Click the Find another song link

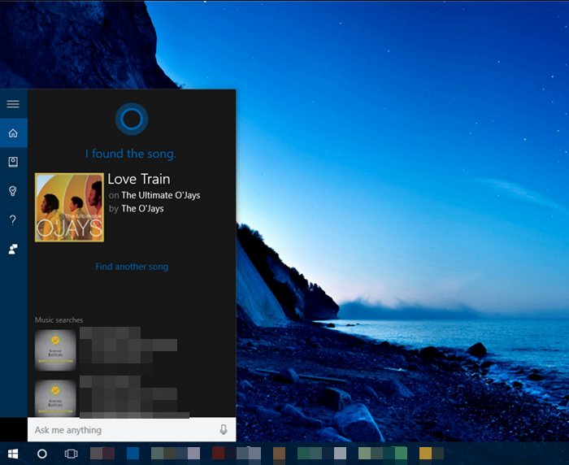pyautogui.click(x=132, y=267)
